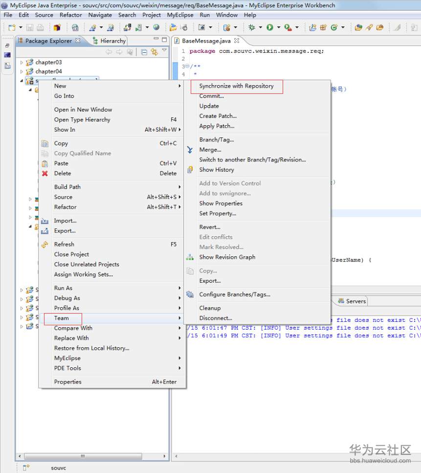This screenshot has height=473, width=421.
Task: Open the Team submenu entry
Action: 112,318
